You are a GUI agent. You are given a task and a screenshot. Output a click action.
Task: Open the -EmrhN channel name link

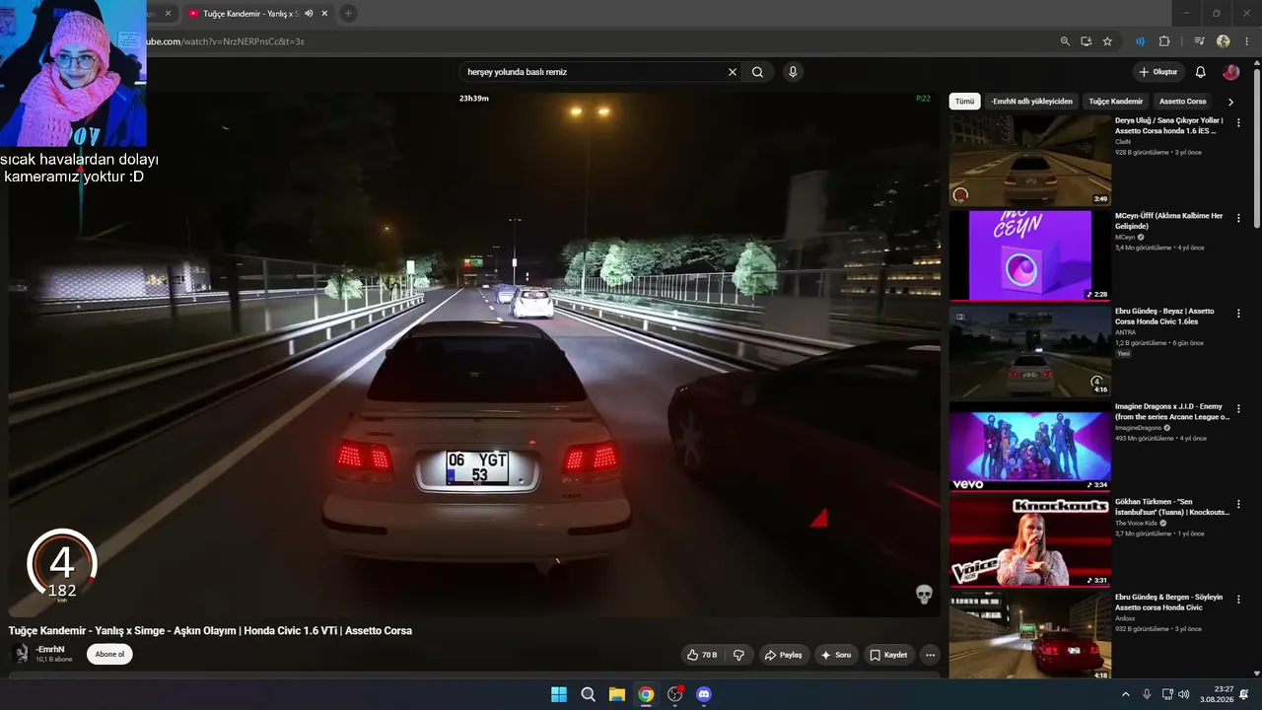[x=50, y=650]
